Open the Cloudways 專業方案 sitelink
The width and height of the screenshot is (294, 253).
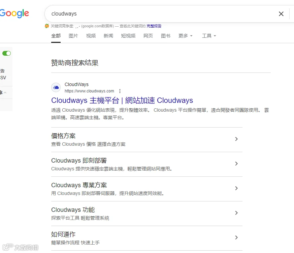click(x=79, y=185)
